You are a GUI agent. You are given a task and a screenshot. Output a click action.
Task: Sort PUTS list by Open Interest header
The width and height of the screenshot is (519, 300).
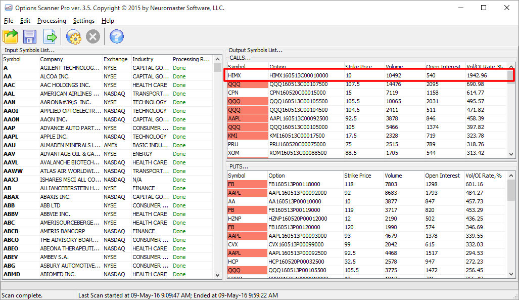(444, 176)
